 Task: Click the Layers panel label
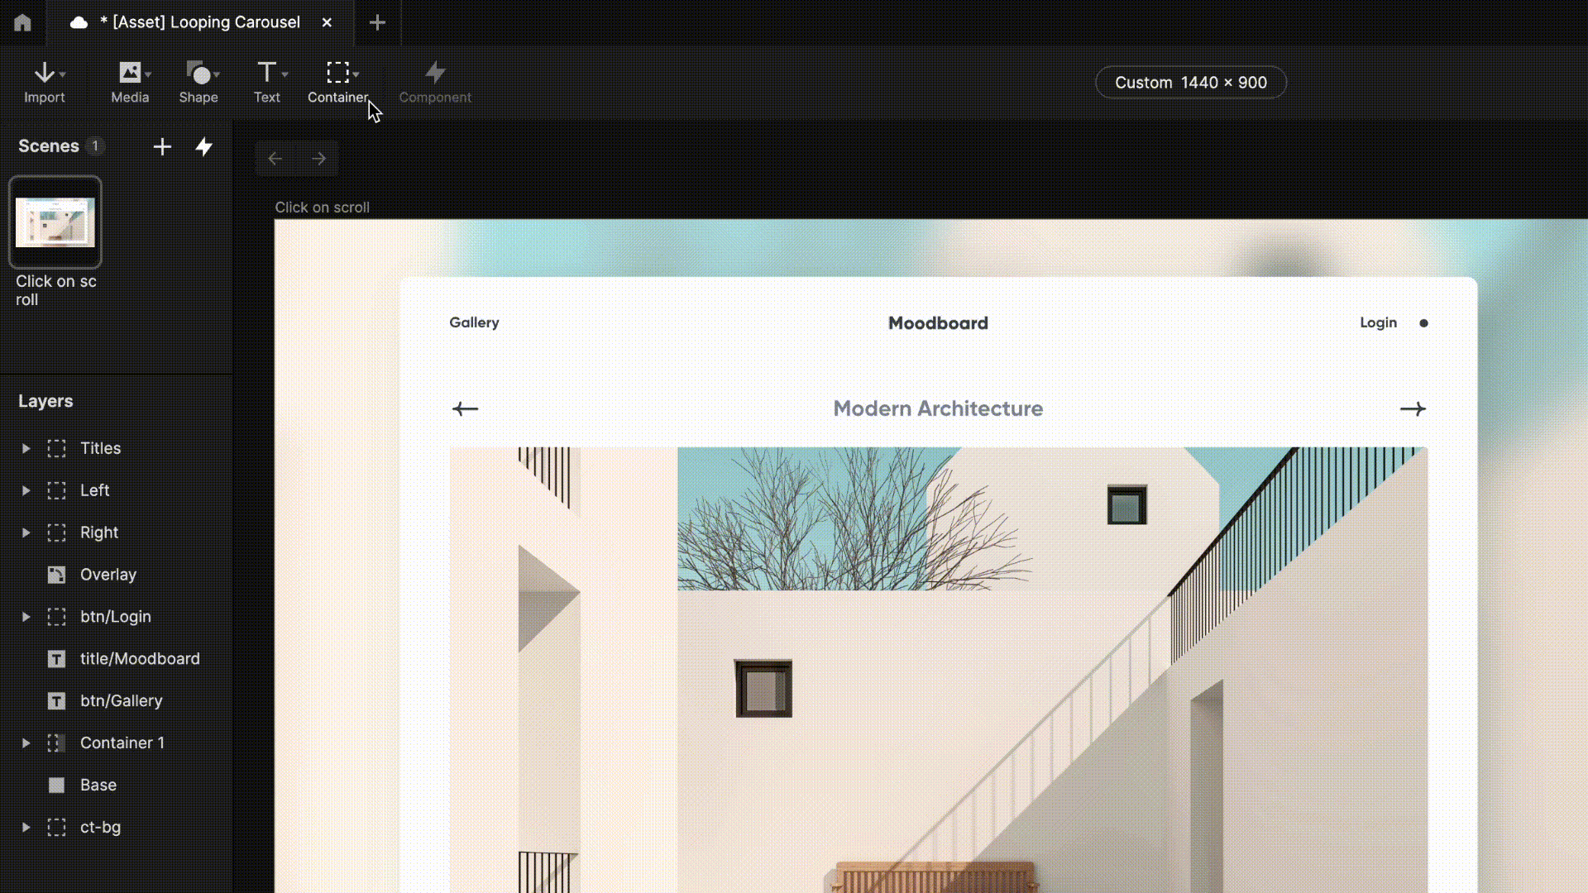(45, 400)
